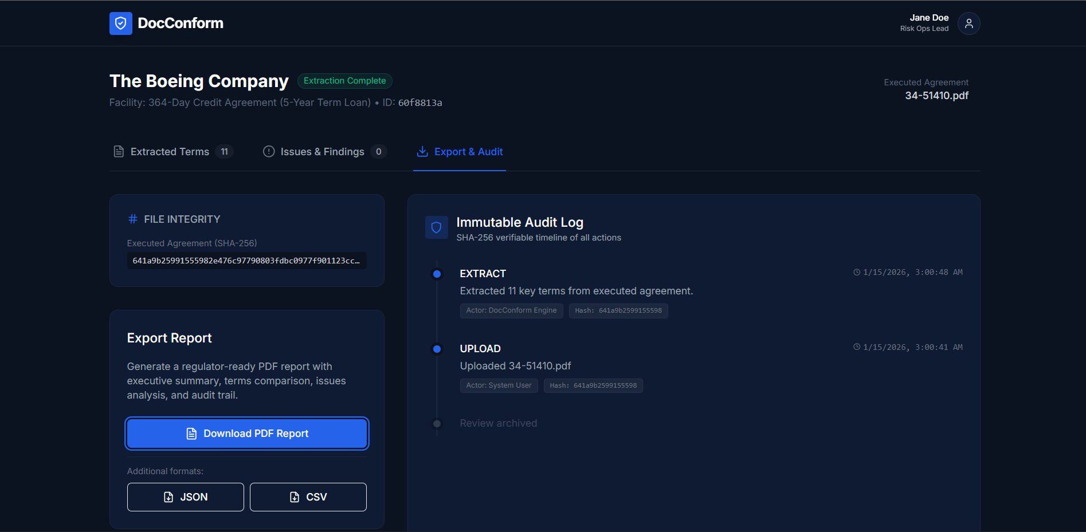The image size is (1086, 532).
Task: Click The Boeing Company heading
Action: pos(199,81)
